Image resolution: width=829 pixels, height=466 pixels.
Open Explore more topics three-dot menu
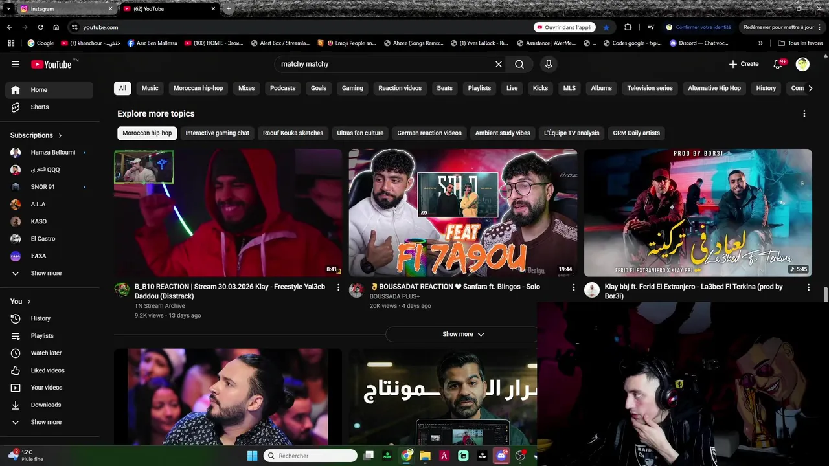(x=804, y=114)
